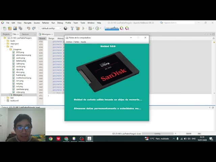Click the memory usage bar in the toolbar
This screenshot has width=216, height=162.
[x=112, y=28]
